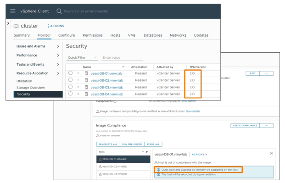The image size is (285, 183).
Task: Sort the compliance Hosts list arrow
Action: point(143,152)
